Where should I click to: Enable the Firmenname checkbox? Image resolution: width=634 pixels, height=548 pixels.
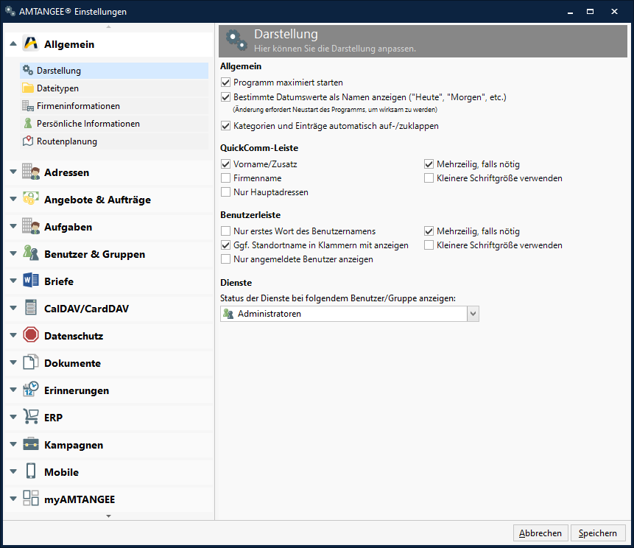[x=225, y=178]
